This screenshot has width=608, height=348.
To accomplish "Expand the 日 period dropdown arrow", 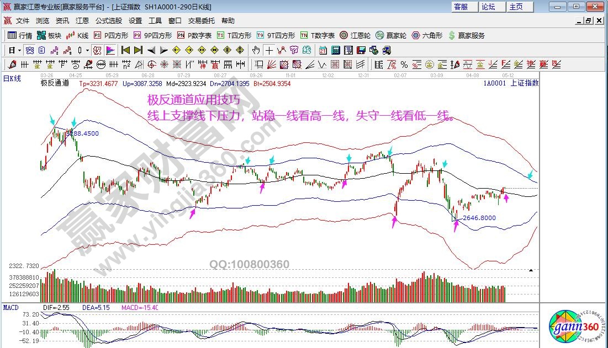I will tap(19, 50).
